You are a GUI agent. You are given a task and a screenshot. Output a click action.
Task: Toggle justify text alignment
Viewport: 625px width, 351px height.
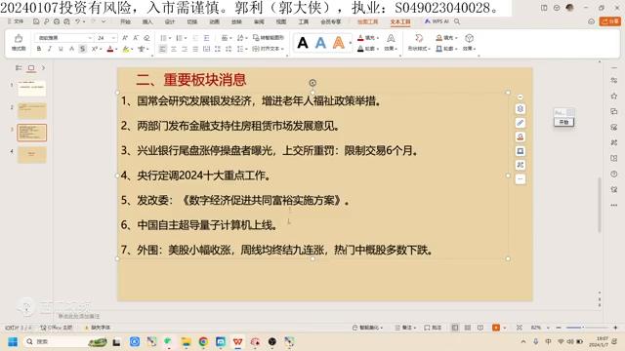195,49
